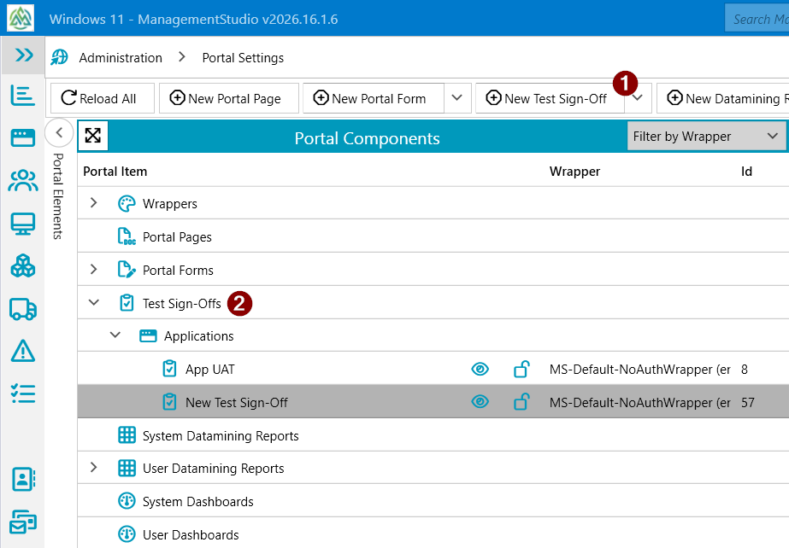Expand the Wrappers tree node

click(93, 203)
